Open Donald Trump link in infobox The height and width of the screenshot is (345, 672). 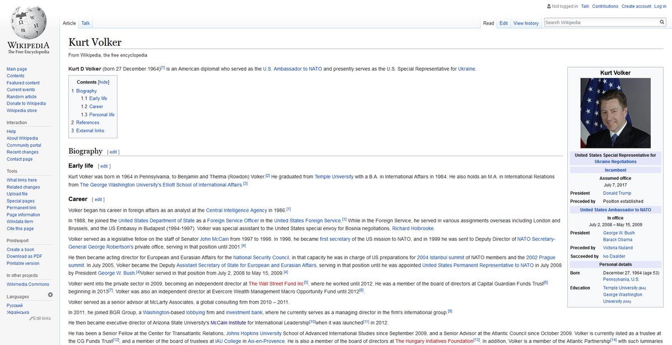pos(618,193)
